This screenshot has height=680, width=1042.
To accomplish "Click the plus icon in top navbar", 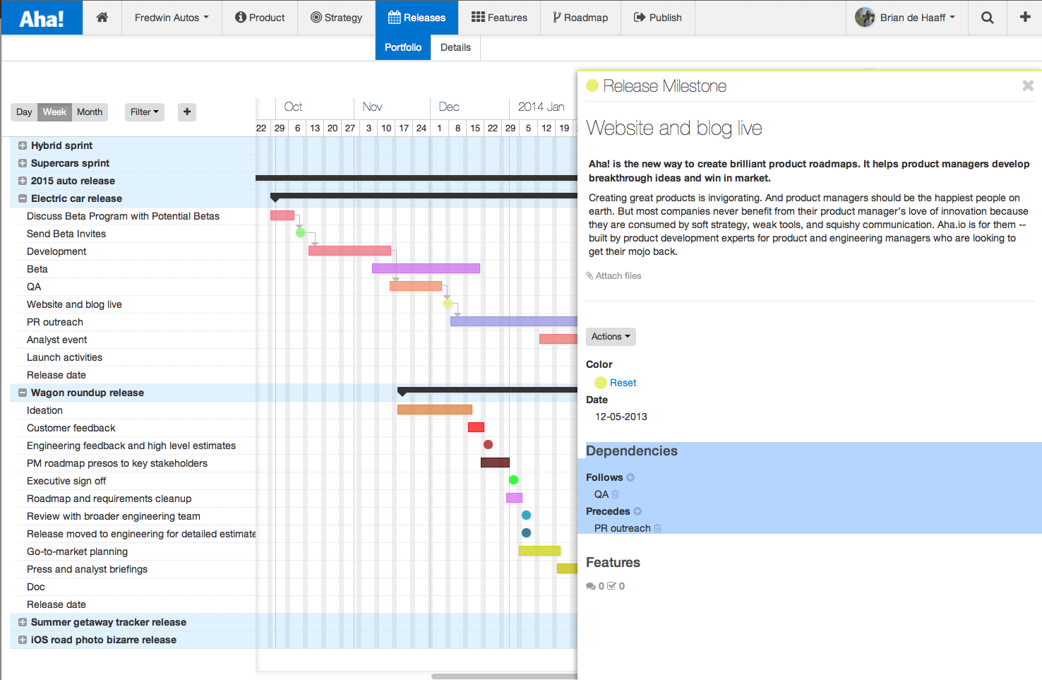I will point(1025,17).
